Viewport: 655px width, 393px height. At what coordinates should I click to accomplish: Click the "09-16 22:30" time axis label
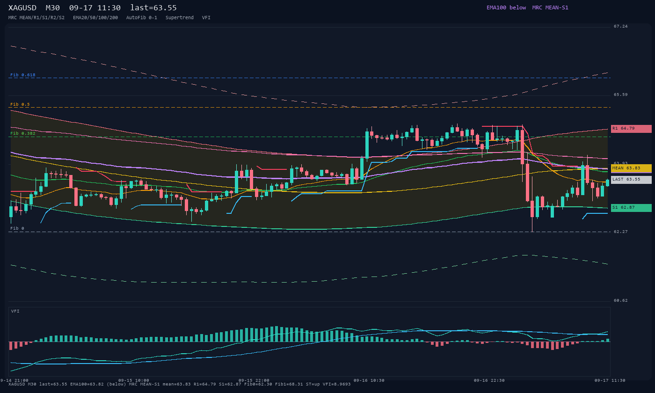(489, 380)
